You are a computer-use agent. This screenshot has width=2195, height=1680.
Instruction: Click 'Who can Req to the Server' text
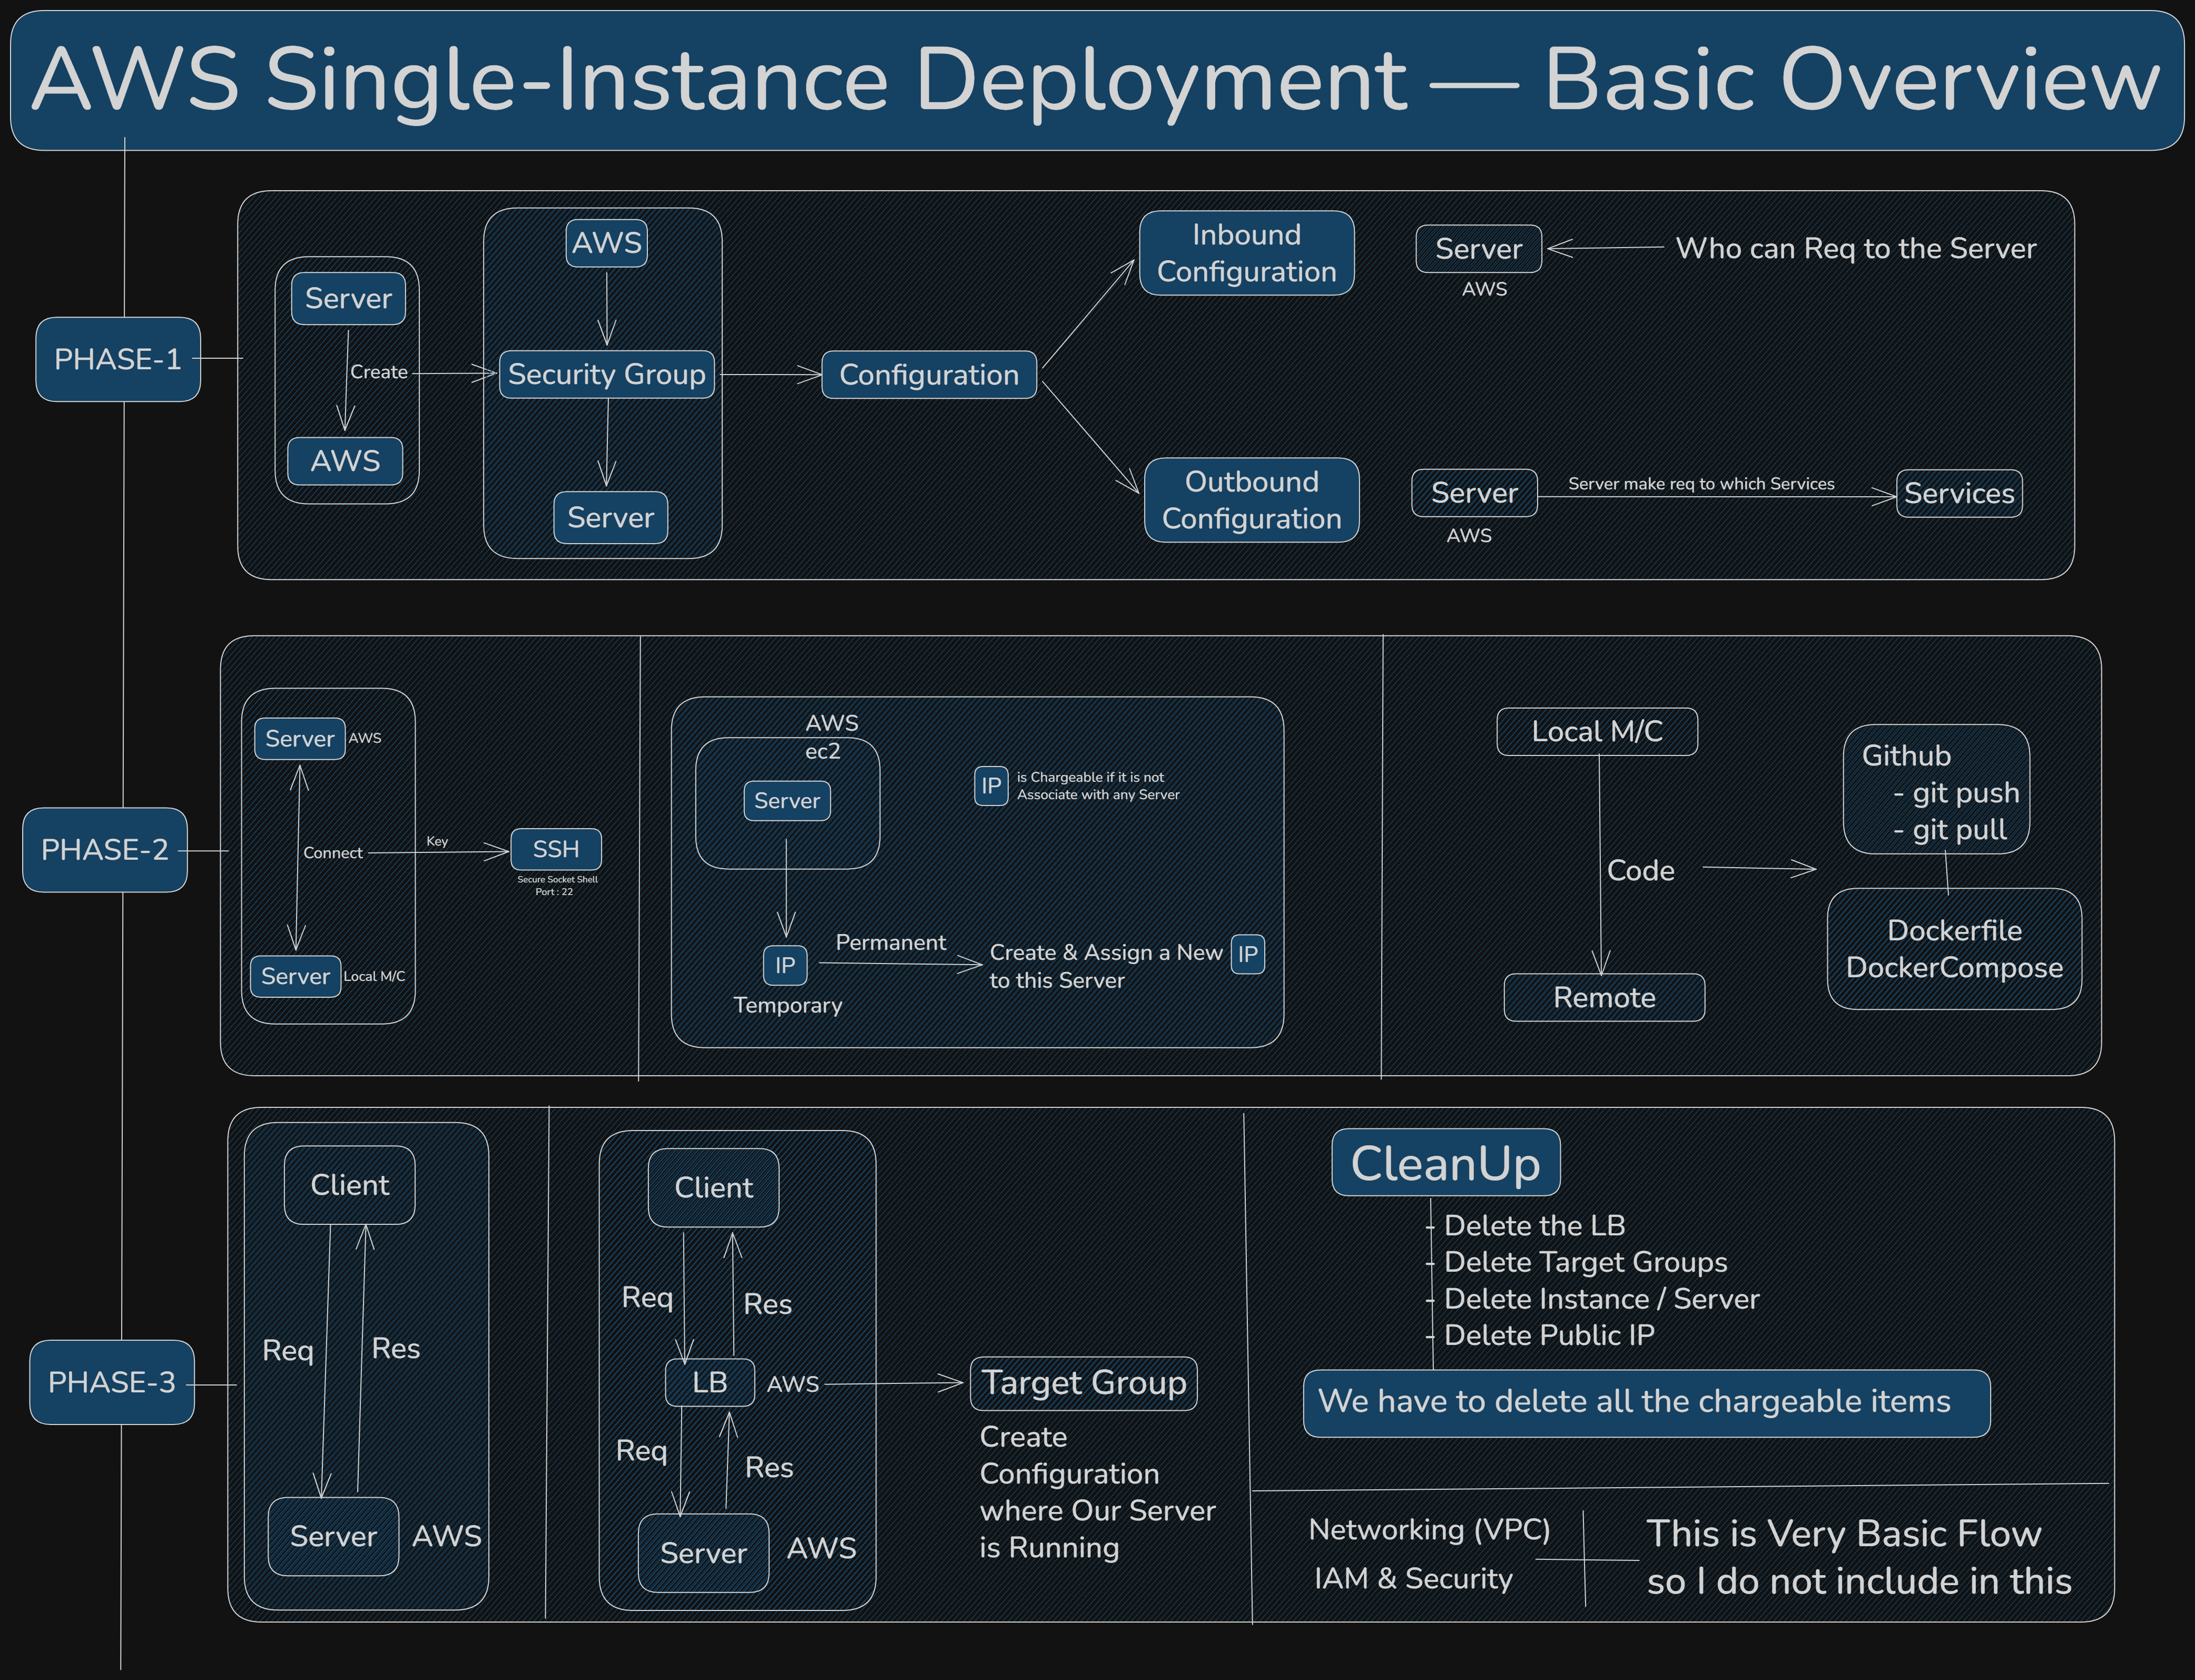click(x=1856, y=248)
